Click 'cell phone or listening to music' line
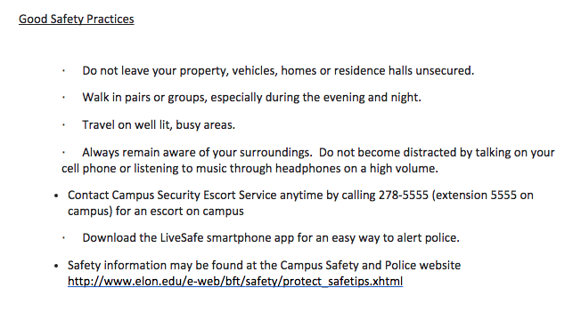This screenshot has width=581, height=320. point(250,169)
